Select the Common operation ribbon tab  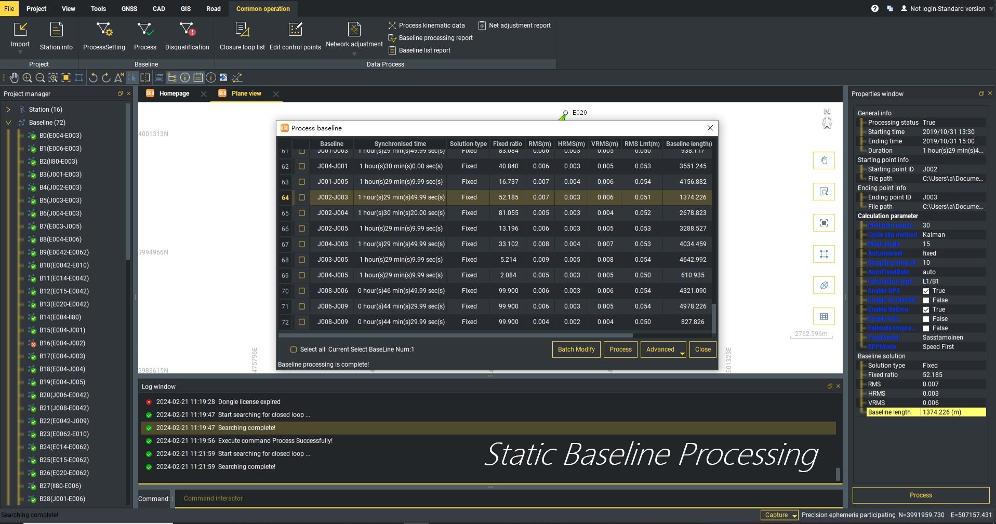[x=263, y=9]
